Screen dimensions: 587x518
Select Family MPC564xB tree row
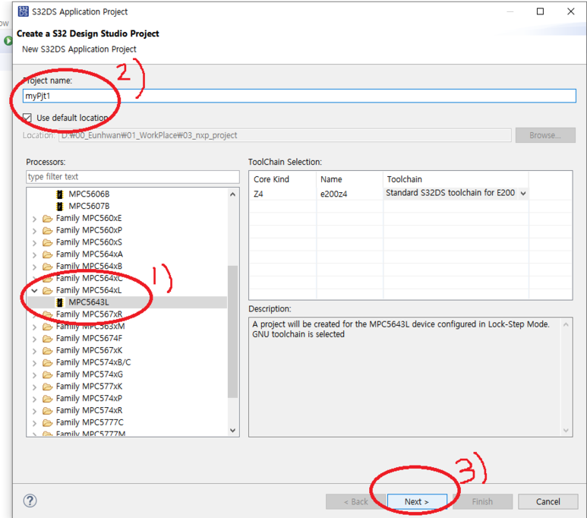pos(128,267)
